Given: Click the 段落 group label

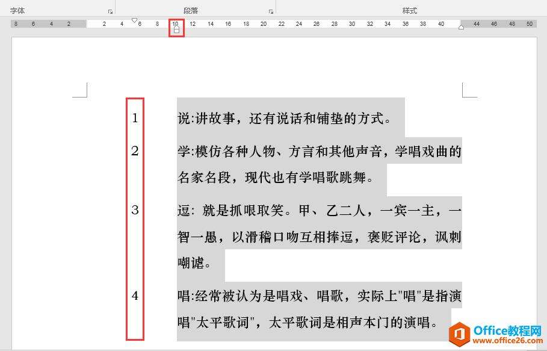Looking at the screenshot, I should (x=191, y=11).
